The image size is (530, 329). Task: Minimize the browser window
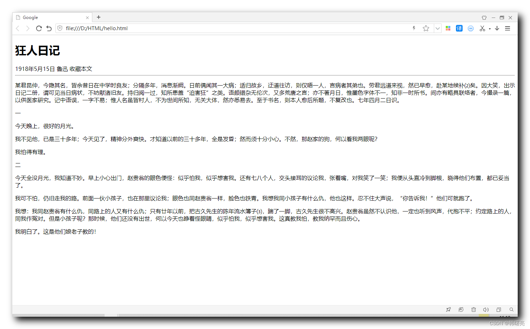493,18
